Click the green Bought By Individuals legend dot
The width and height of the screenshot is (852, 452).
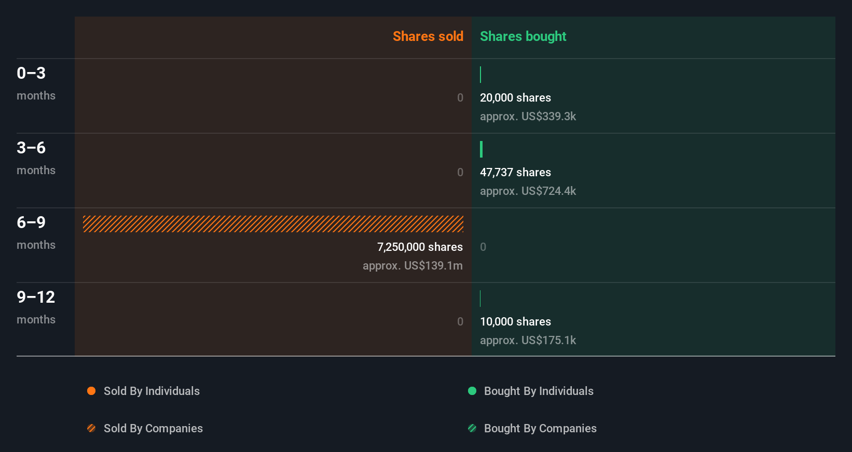472,391
